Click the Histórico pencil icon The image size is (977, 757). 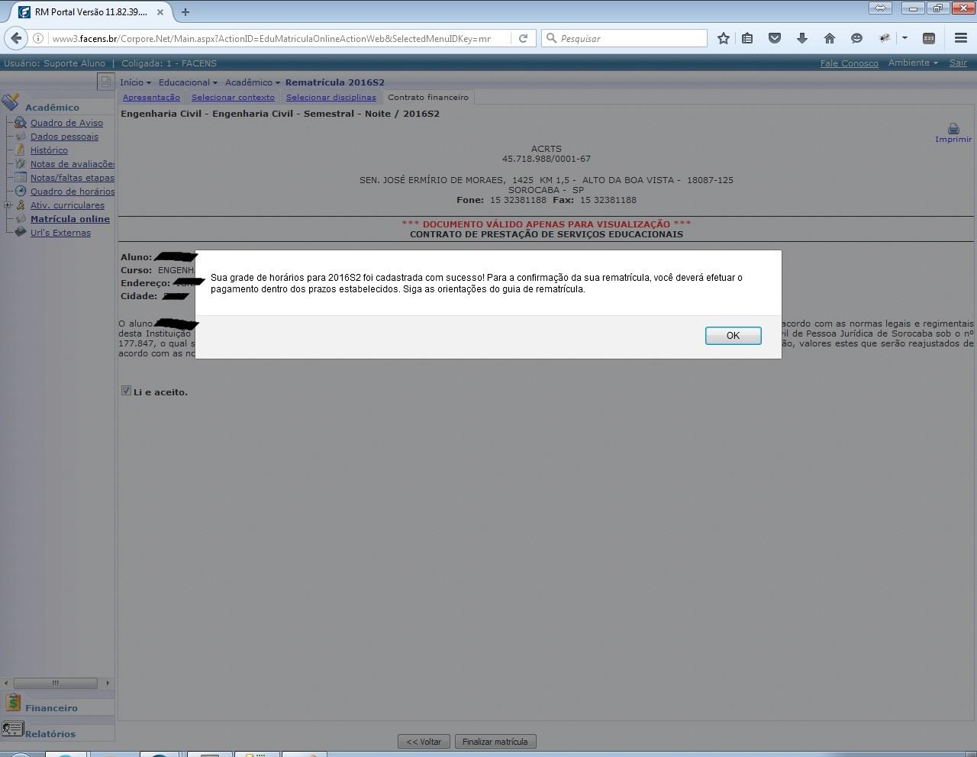point(21,150)
